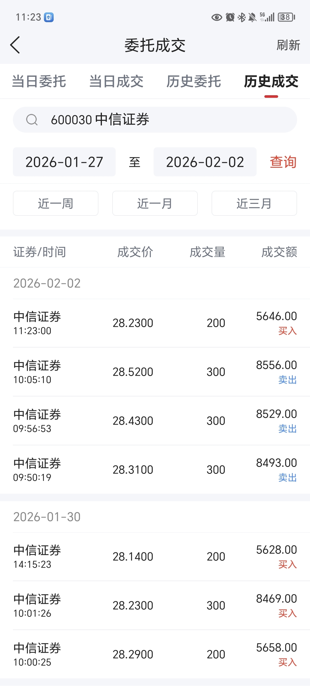The height and width of the screenshot is (687, 310).
Task: Tap the red 查询 button
Action: pos(283,162)
